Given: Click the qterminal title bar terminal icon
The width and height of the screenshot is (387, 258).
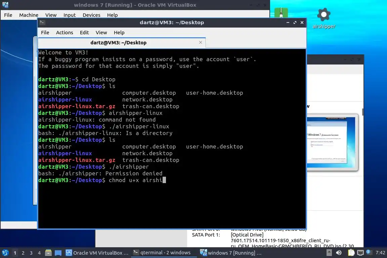Looking at the screenshot, I should pyautogui.click(x=42, y=23).
